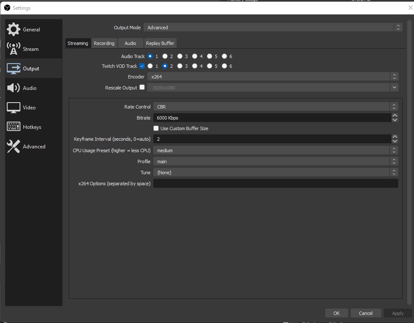Screen dimensions: 414x323
Task: Select Audio Track 6 radio button
Action: 224,56
